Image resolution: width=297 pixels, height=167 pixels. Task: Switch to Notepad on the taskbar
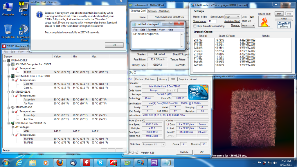(x=168, y=163)
